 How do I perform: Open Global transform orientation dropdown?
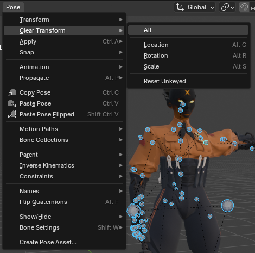pos(195,7)
